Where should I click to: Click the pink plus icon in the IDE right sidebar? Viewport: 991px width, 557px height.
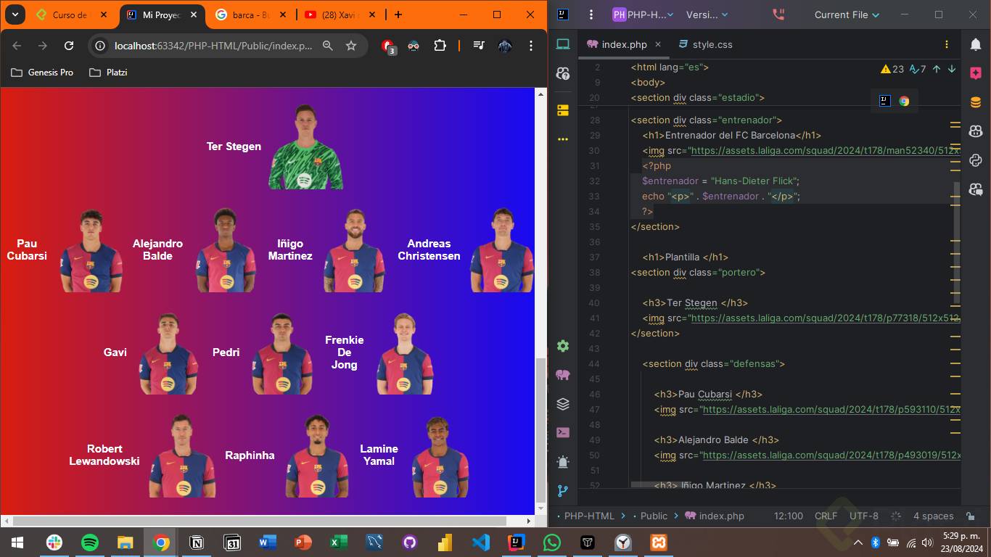tap(976, 73)
